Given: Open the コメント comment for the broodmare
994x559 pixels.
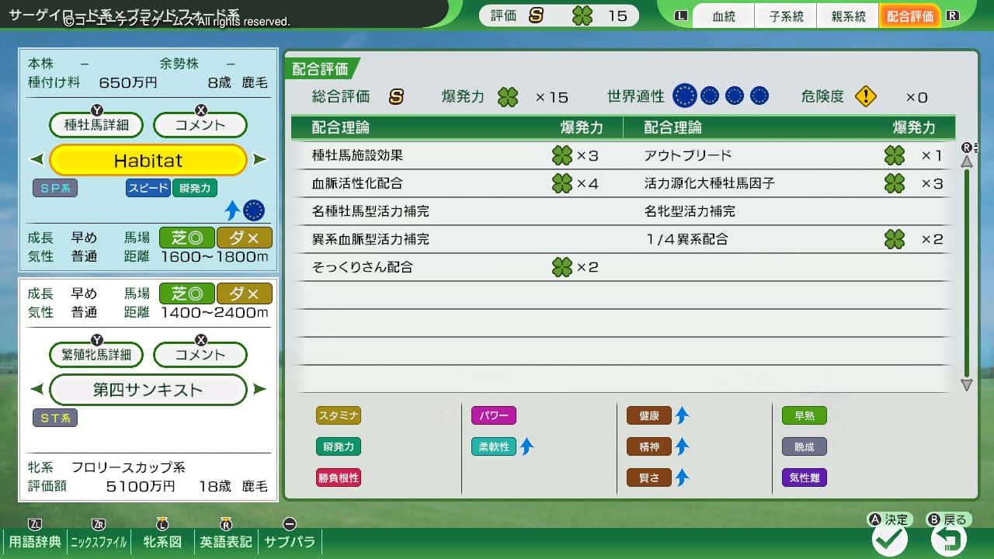Looking at the screenshot, I should point(200,355).
